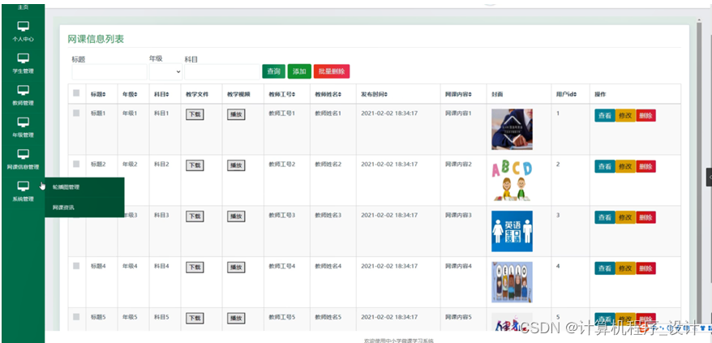Click the 标题 search input field
This screenshot has height=343, width=712.
click(109, 72)
